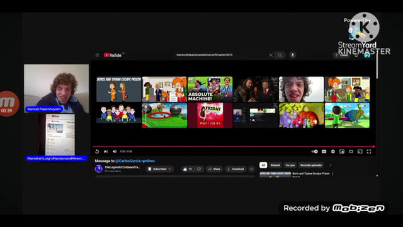Like the video (15 likes)
This screenshot has width=403, height=227.
click(x=188, y=169)
